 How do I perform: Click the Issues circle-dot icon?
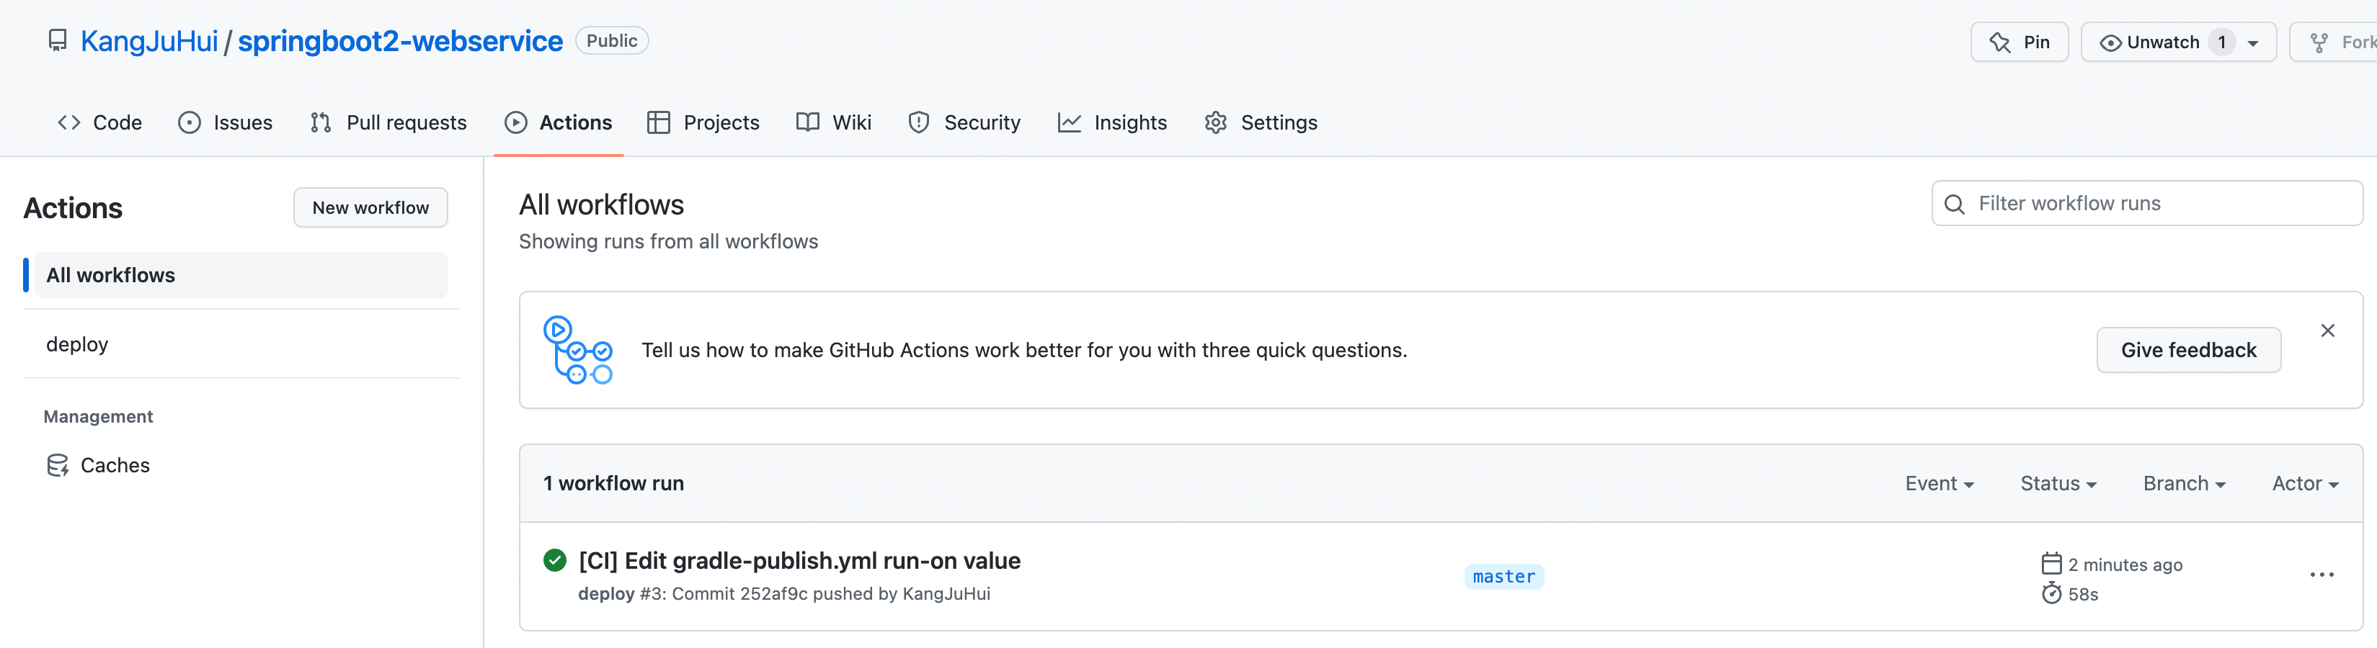pyautogui.click(x=189, y=122)
